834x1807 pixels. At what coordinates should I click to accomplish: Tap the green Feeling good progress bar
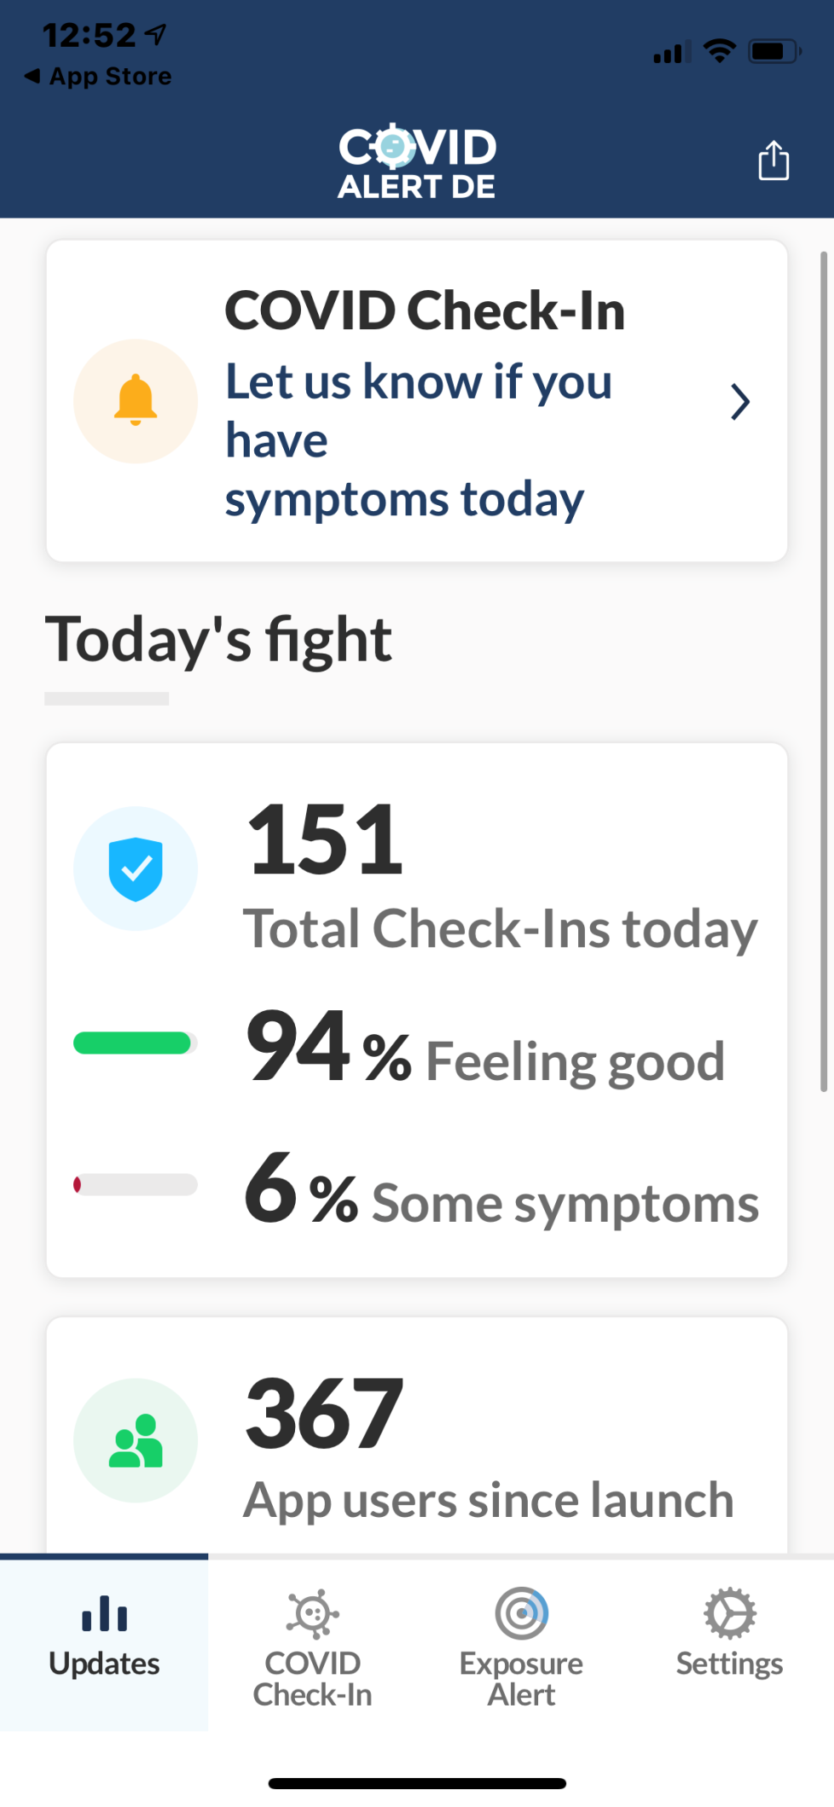(x=133, y=1043)
